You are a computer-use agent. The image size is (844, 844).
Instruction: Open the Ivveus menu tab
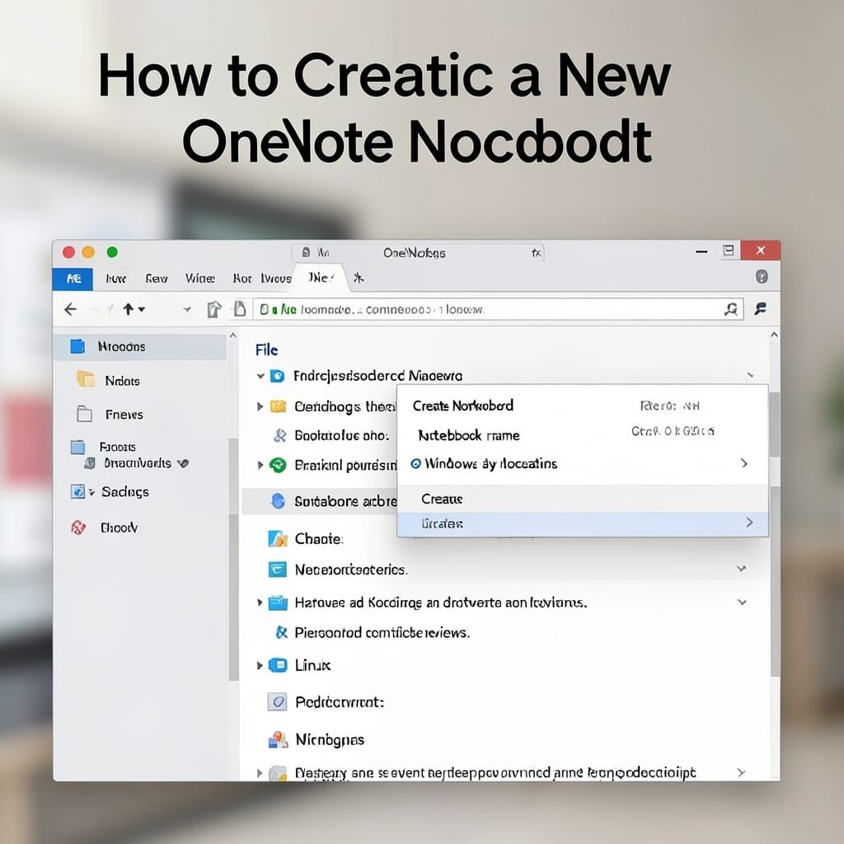(x=276, y=279)
